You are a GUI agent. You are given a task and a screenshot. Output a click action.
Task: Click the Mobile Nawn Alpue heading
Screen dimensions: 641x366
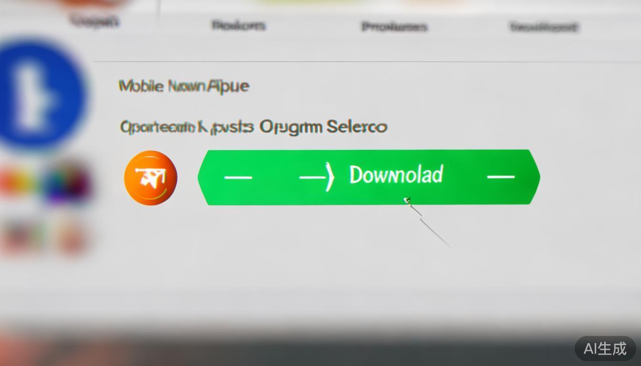[x=184, y=86]
